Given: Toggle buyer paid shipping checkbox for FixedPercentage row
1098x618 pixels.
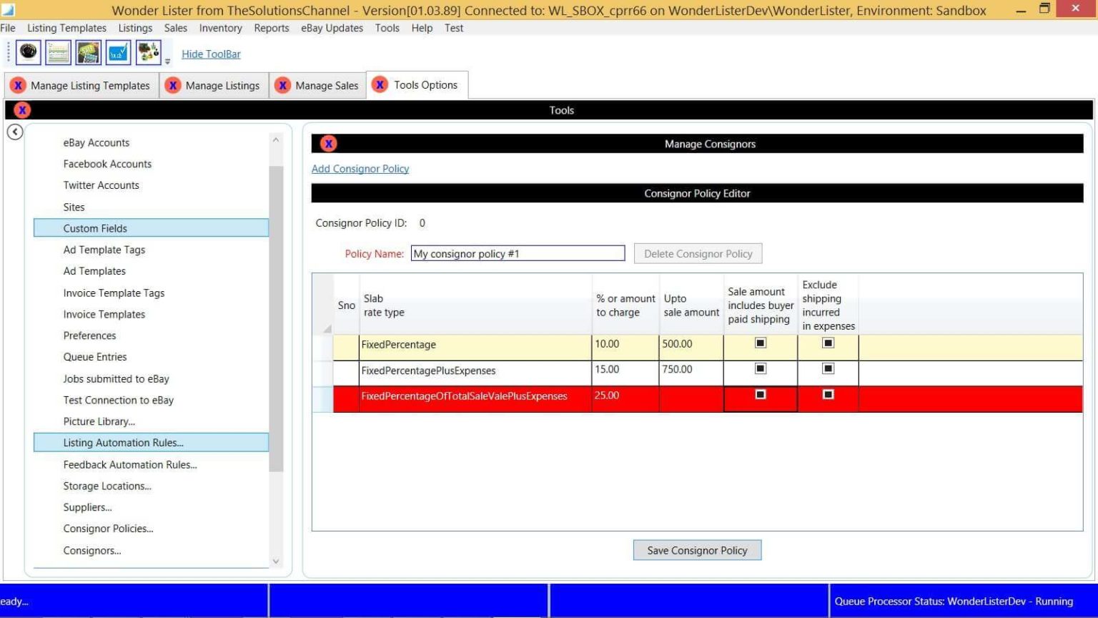Looking at the screenshot, I should (x=760, y=343).
